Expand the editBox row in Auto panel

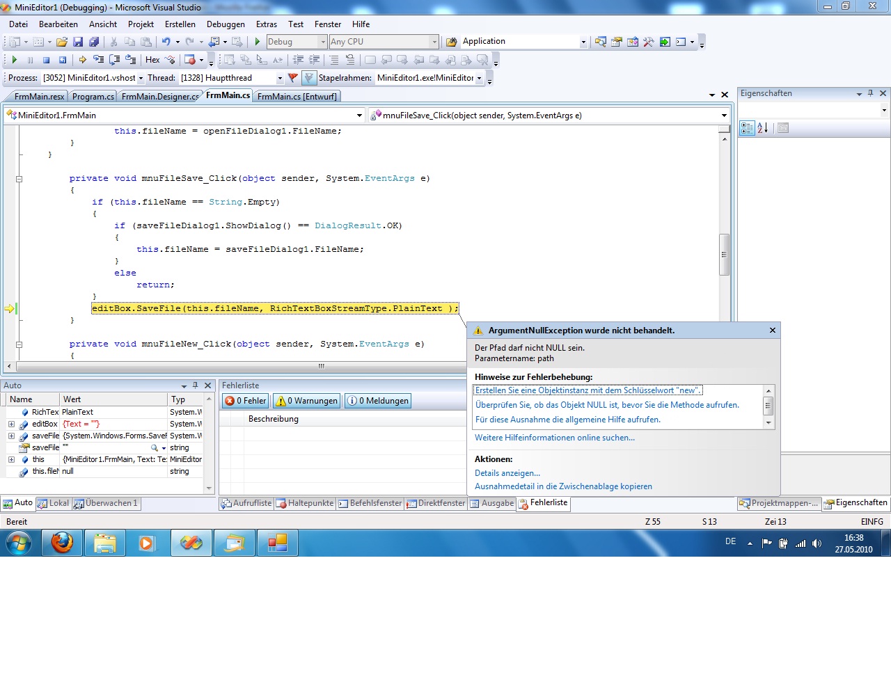coord(11,424)
